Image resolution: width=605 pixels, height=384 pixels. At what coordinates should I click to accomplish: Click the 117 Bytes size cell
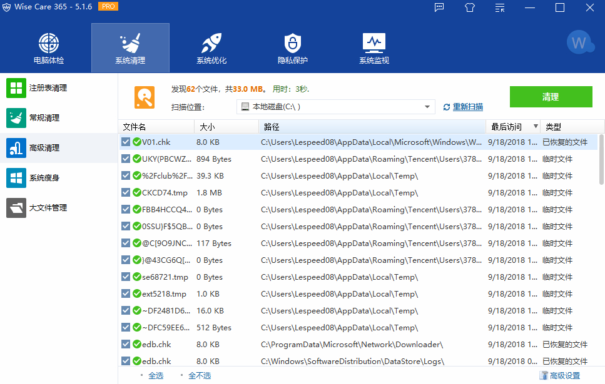point(214,243)
